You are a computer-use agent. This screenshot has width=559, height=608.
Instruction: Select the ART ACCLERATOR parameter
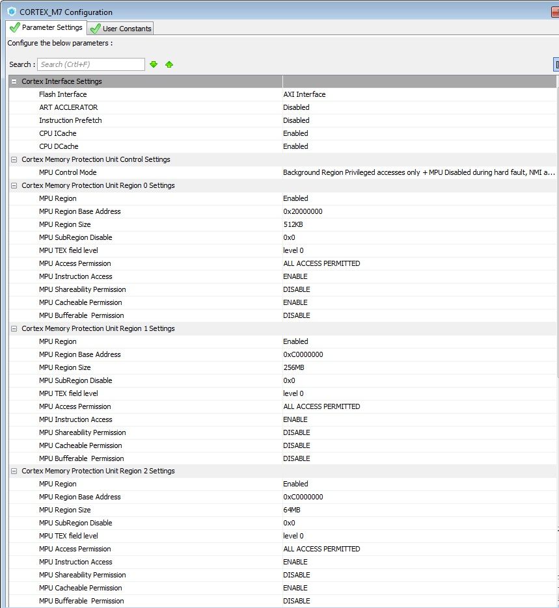click(68, 107)
